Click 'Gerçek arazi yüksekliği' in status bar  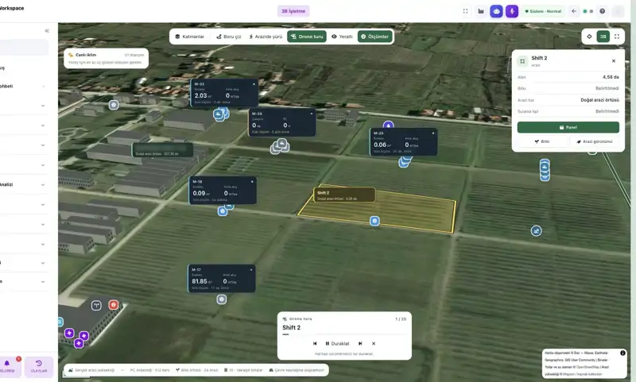91,370
